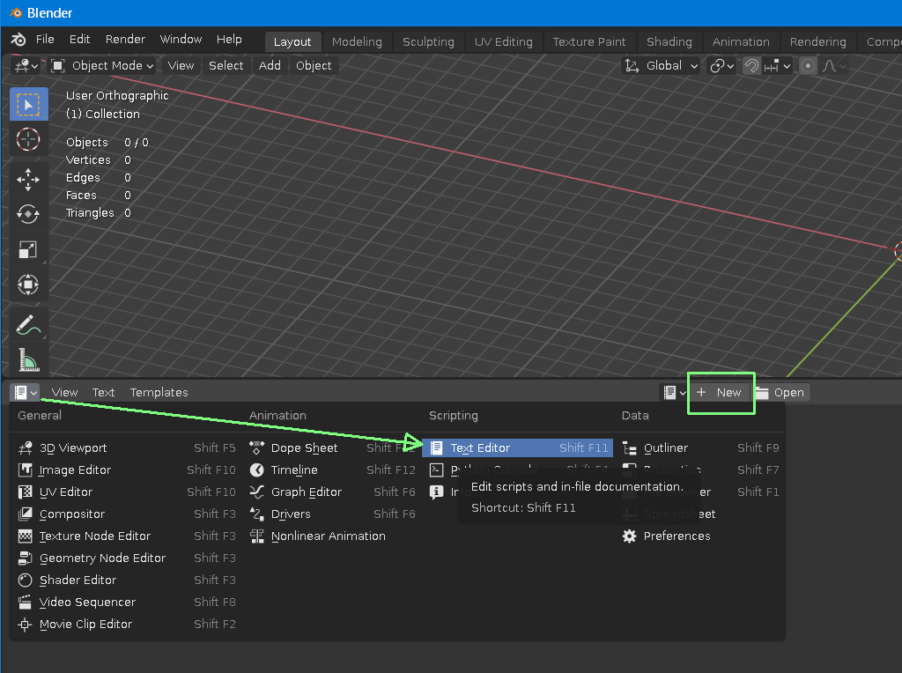Screen dimensions: 902x673
Task: Select the 3D Cursor tool
Action: 28,139
